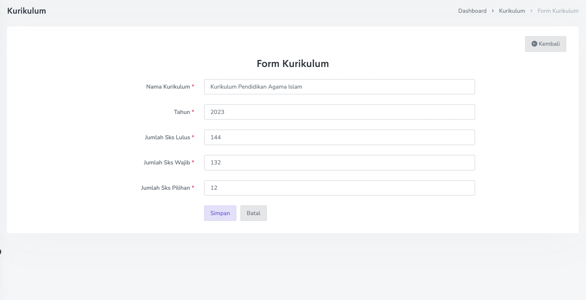Screen dimensions: 586x300
Task: Focus the Nama Kurikulum text field
Action: (x=339, y=87)
